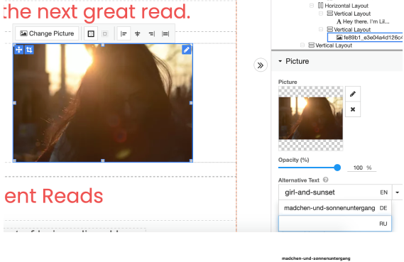Click the crop icon on the picture
Viewport: 404px width, 262px height.
coord(29,50)
